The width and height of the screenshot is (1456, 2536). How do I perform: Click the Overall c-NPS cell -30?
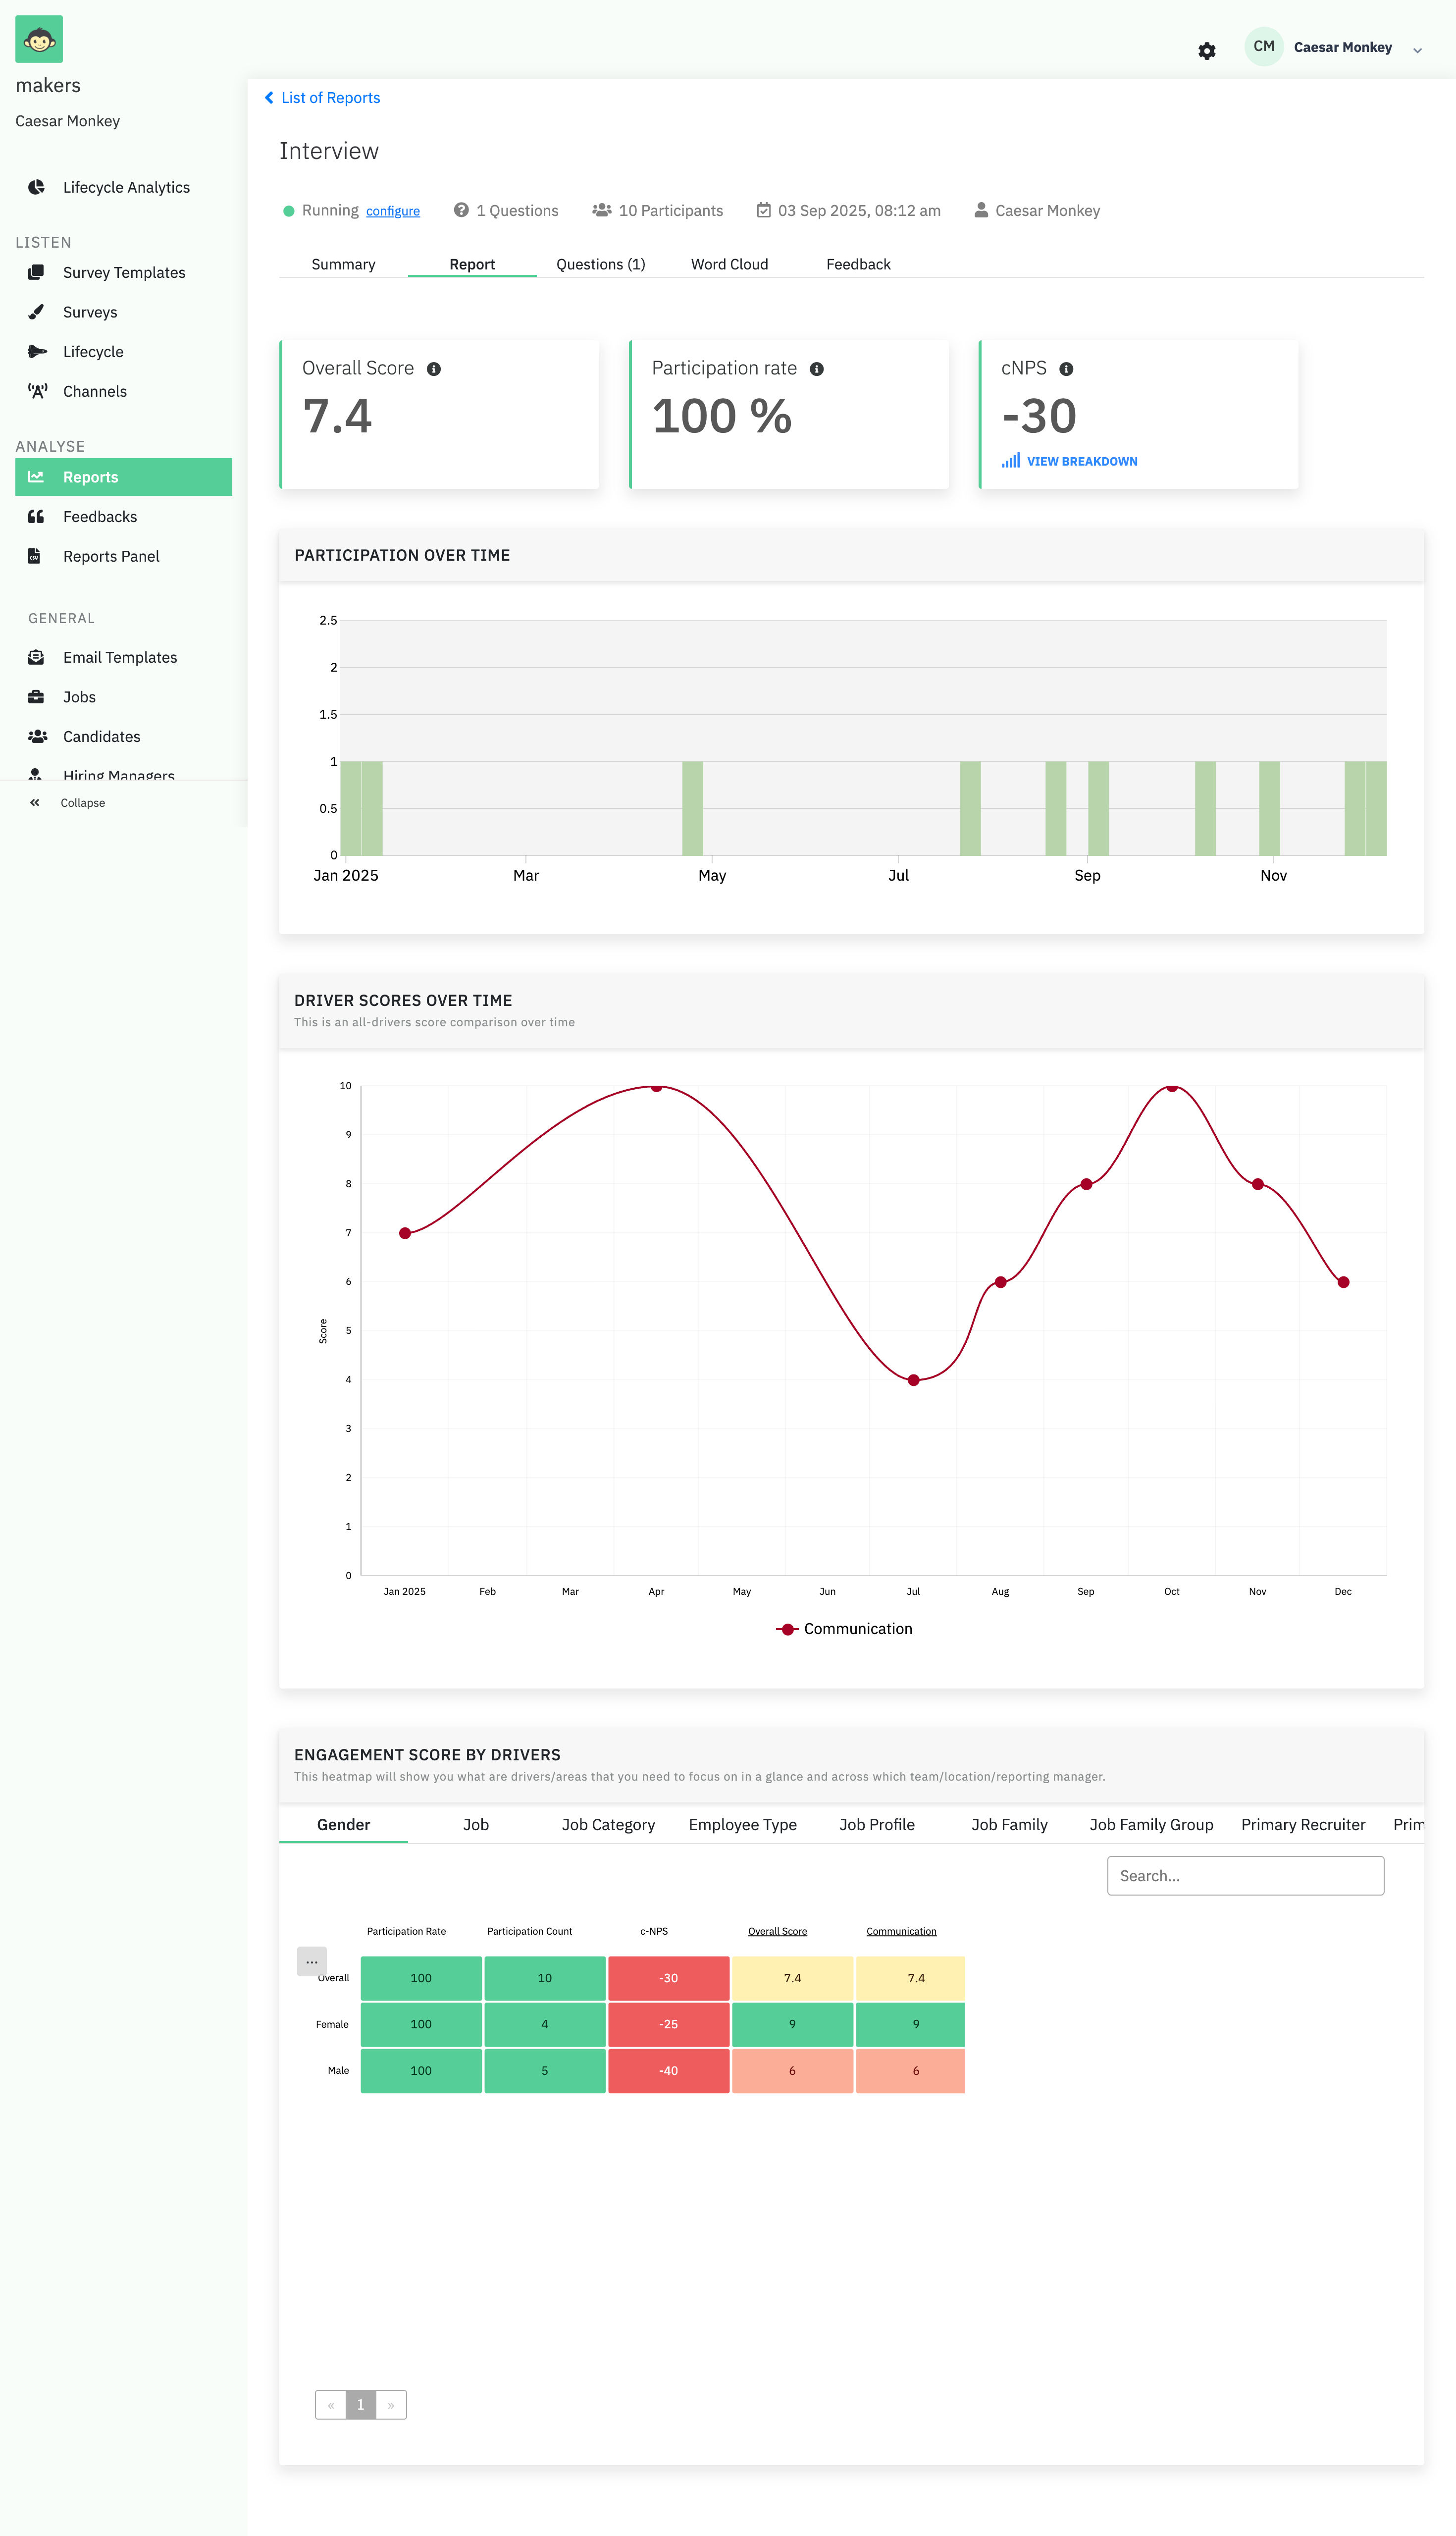click(x=668, y=1978)
